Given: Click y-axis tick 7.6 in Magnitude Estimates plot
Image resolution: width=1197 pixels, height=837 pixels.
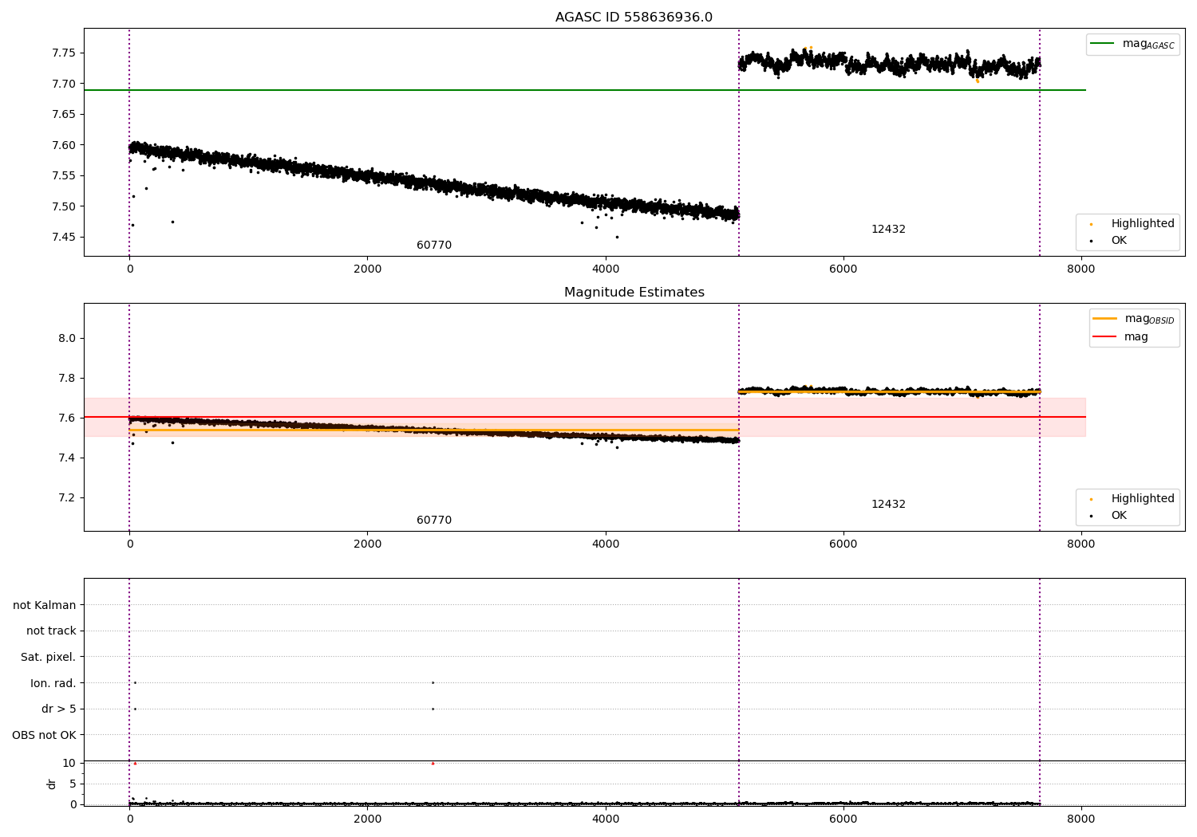Looking at the screenshot, I should click(x=67, y=418).
